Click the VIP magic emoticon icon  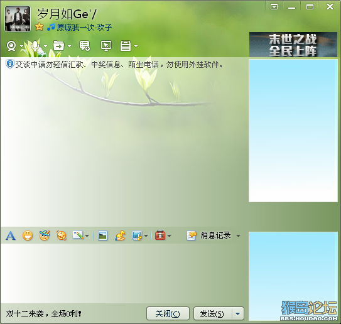45,235
